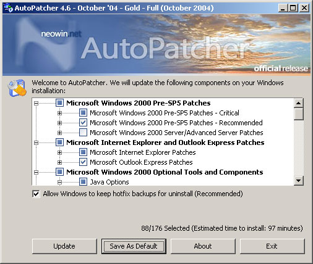
Task: Select 'Internet Explorer and Outlook Express Patches' row
Action: (165, 142)
